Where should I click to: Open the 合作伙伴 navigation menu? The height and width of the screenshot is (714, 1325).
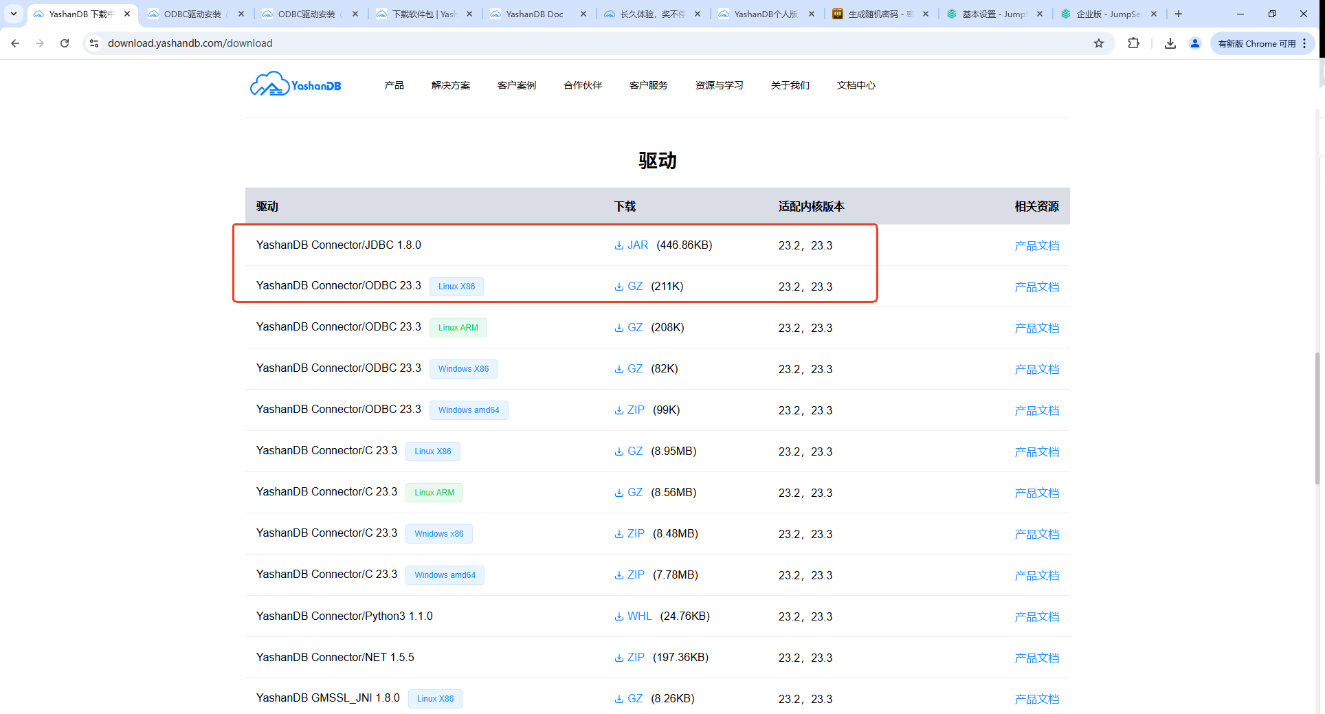(x=583, y=85)
